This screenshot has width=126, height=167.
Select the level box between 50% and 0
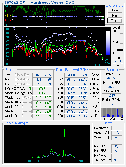(120, 47)
